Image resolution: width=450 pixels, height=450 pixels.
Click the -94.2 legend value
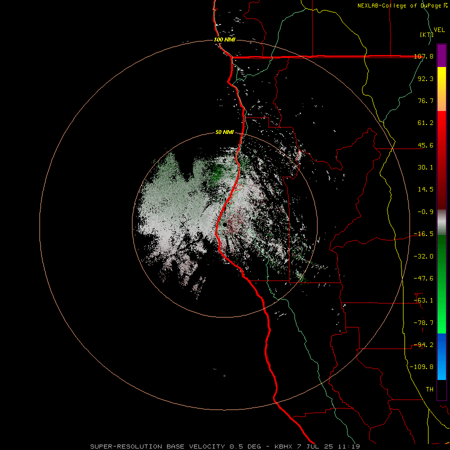pos(423,345)
